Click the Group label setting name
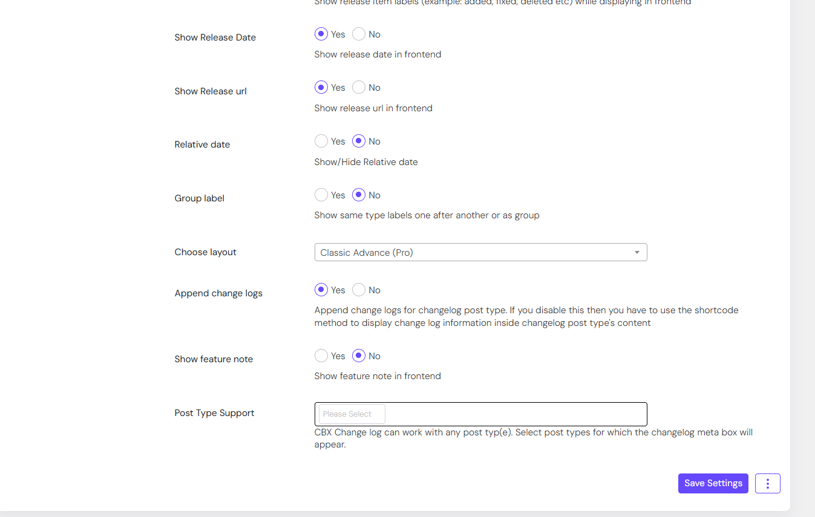This screenshot has height=517, width=815. point(200,198)
